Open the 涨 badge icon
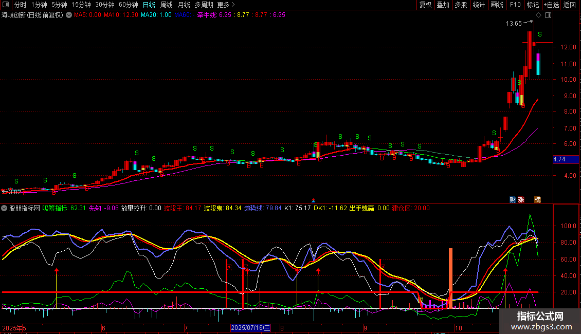The image size is (581, 334). point(521,199)
